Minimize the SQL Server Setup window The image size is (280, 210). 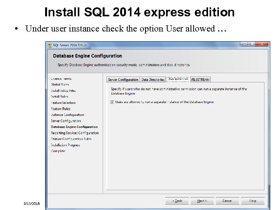[244, 44]
